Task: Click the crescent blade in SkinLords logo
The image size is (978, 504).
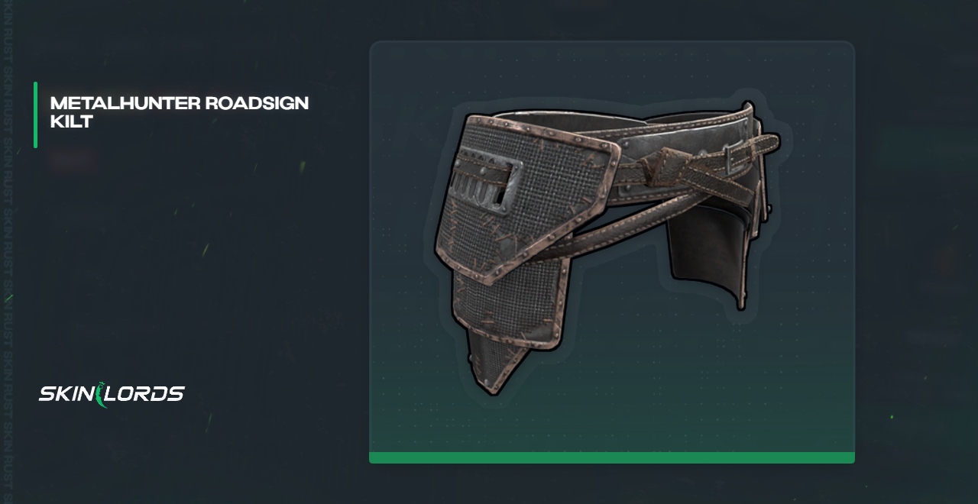Action: [102, 395]
